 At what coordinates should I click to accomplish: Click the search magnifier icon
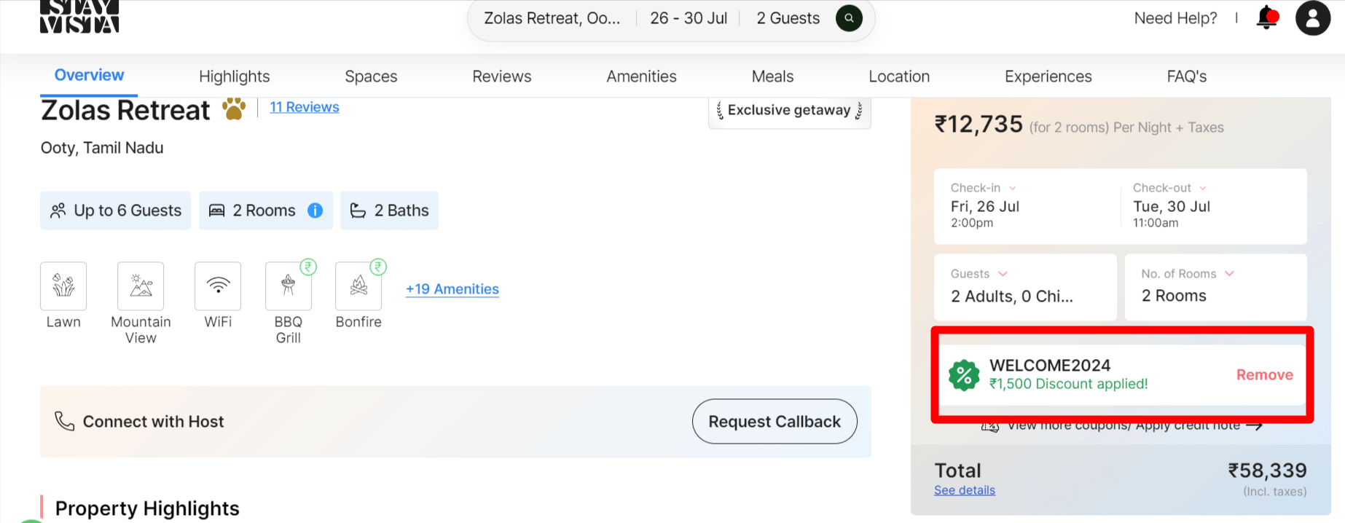tap(849, 18)
